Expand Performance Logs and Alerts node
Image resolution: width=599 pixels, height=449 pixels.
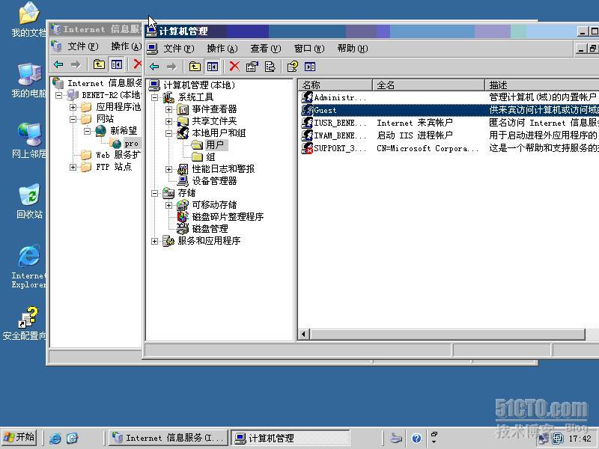(168, 169)
